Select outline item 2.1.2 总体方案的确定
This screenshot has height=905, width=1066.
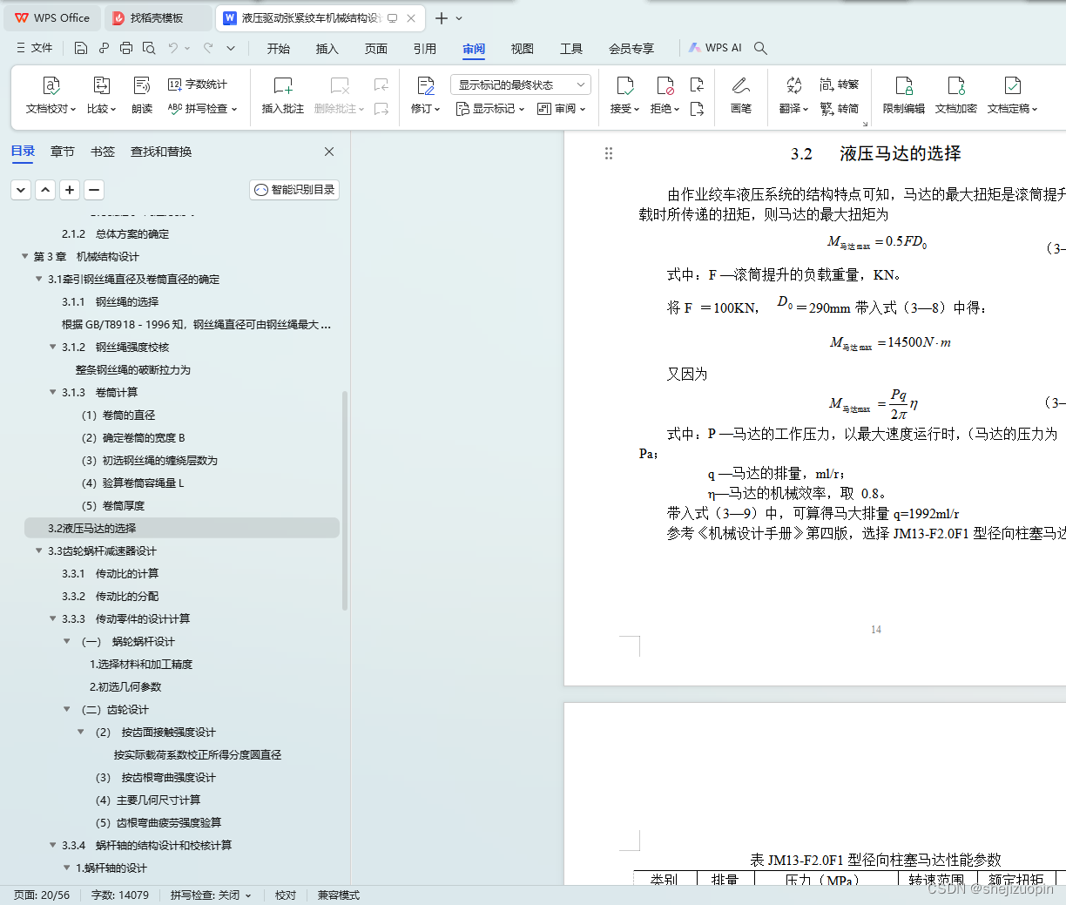tap(115, 233)
